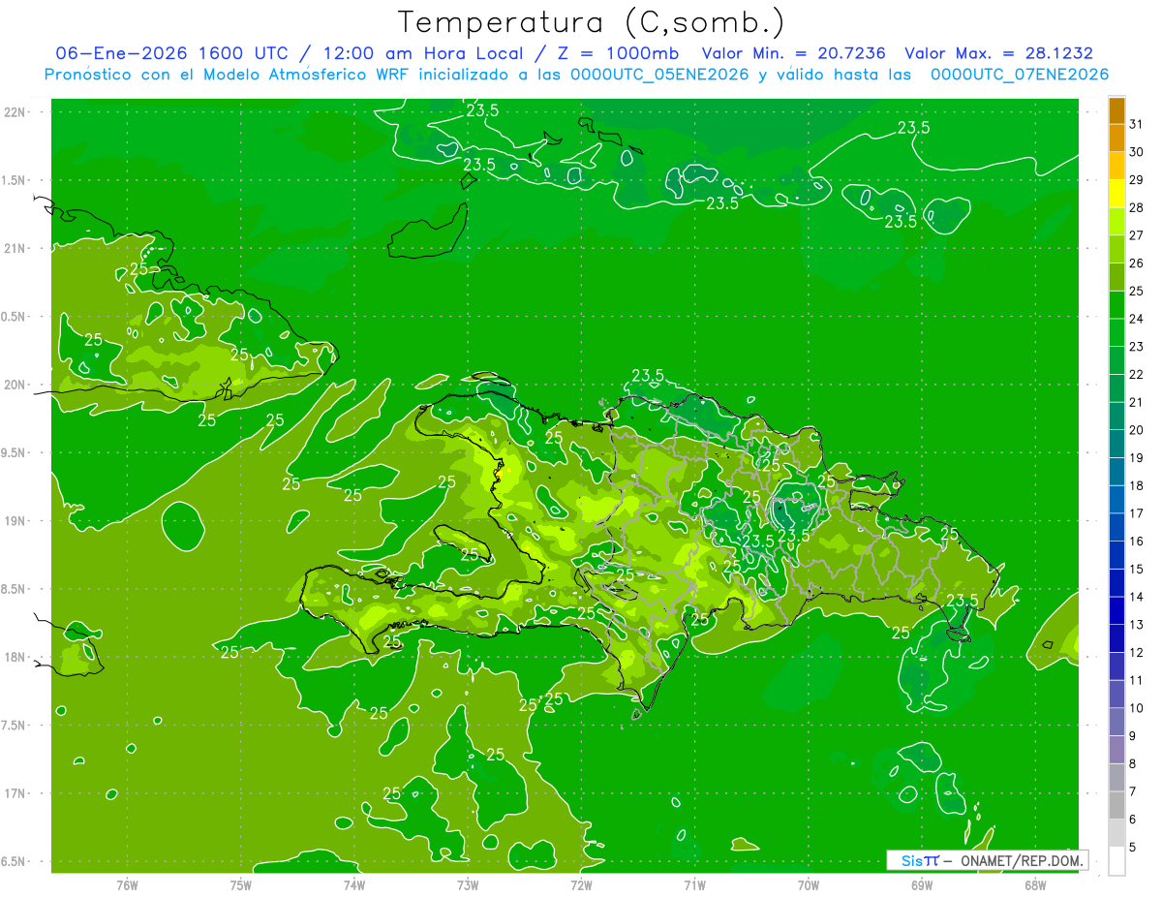Click the "0000UTC_07ENE2026" valid-until time text
The height and width of the screenshot is (898, 1162).
[1020, 75]
